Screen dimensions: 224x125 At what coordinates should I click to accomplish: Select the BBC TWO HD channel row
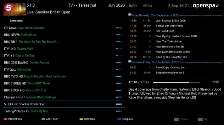pyautogui.click(x=64, y=77)
